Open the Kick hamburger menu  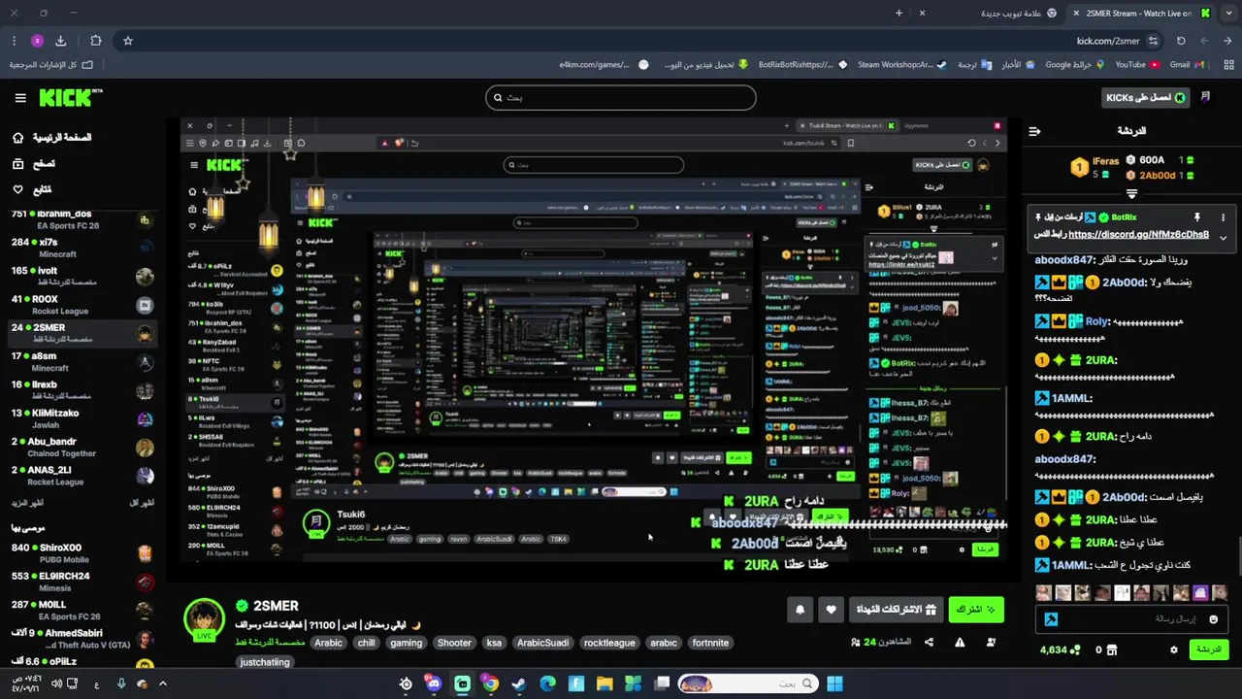[20, 98]
